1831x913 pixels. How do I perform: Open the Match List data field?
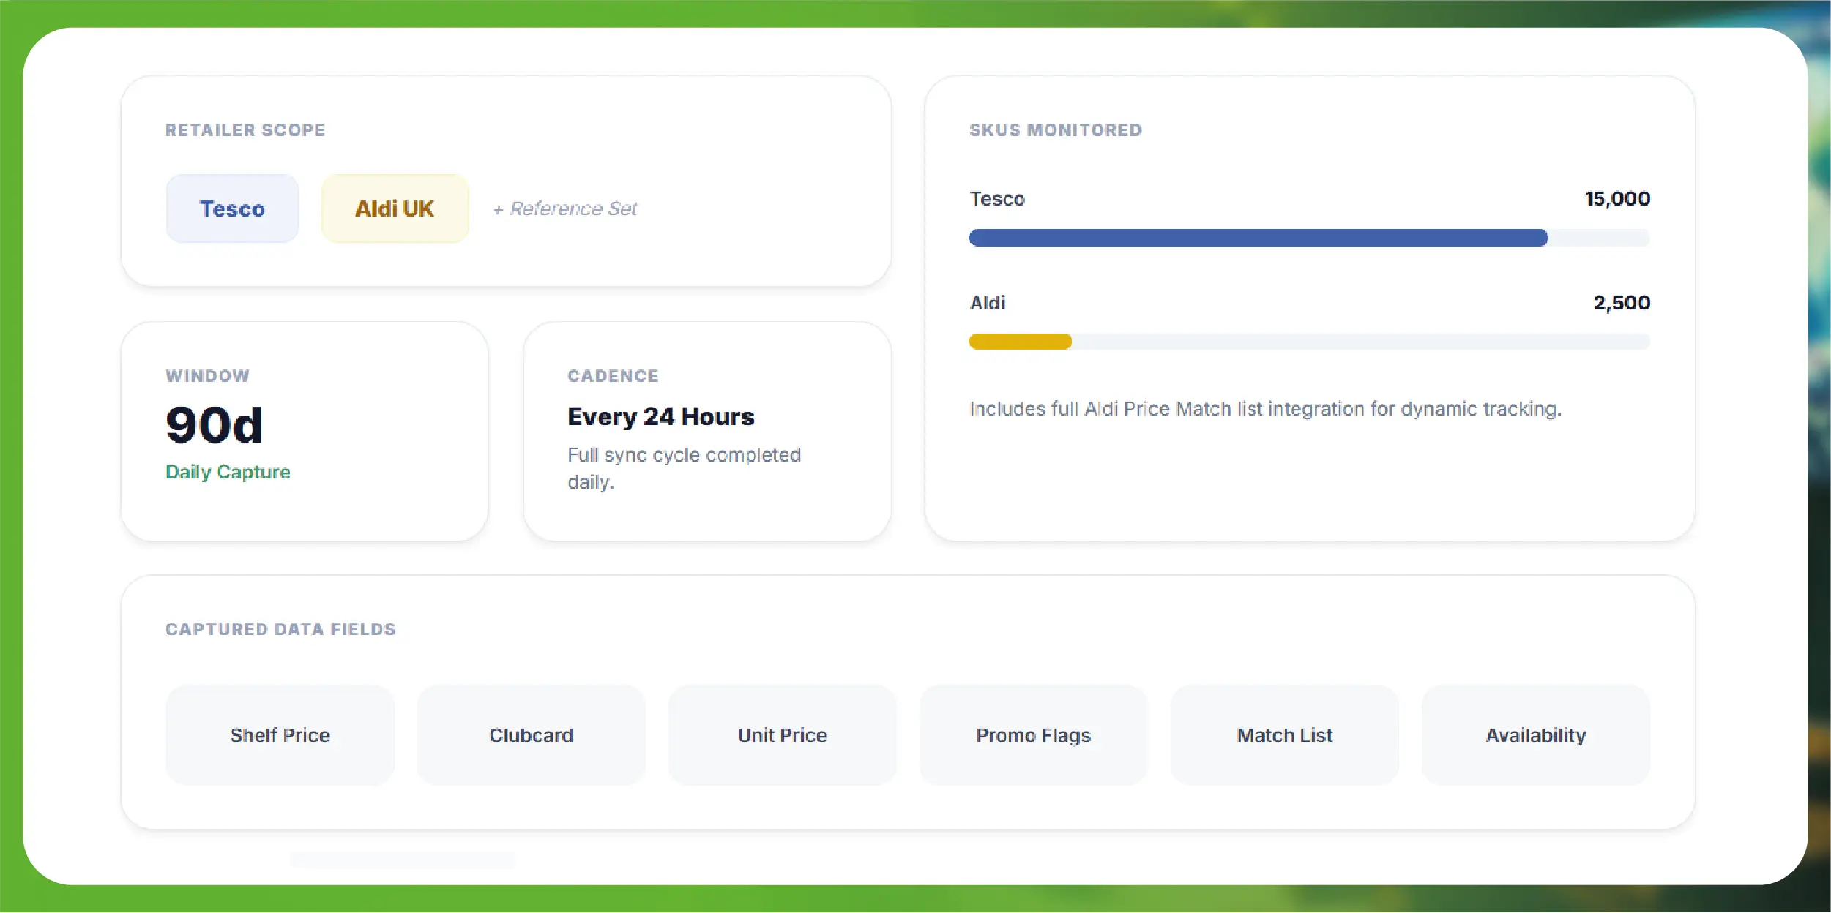click(1284, 735)
